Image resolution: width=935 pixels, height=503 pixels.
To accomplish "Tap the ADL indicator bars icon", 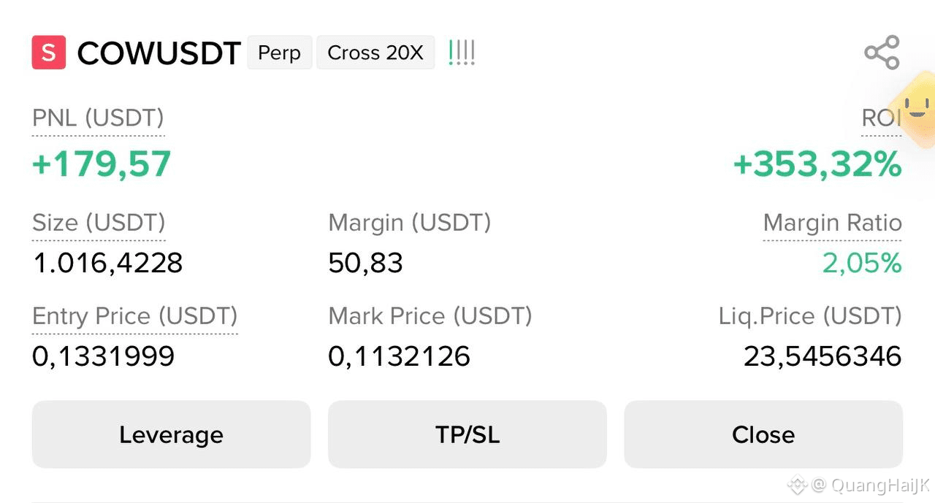I will click(462, 53).
